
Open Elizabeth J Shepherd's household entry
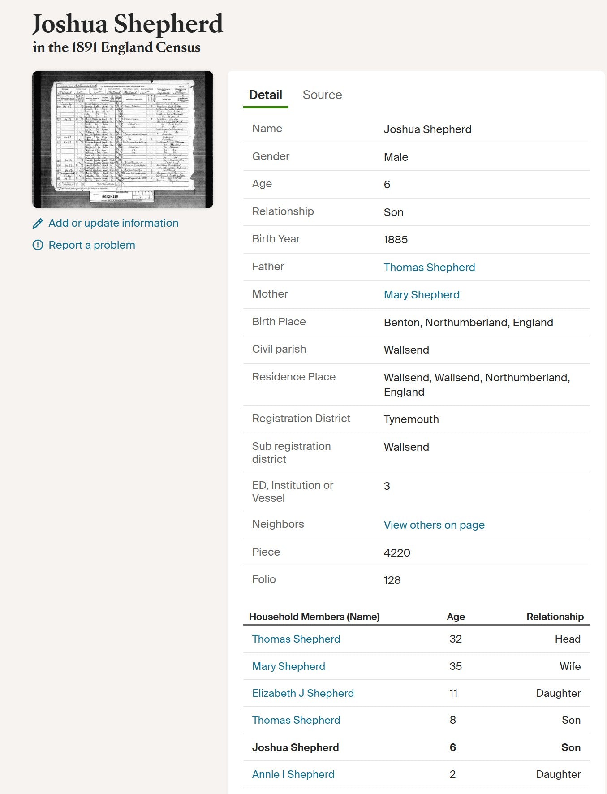pyautogui.click(x=303, y=693)
